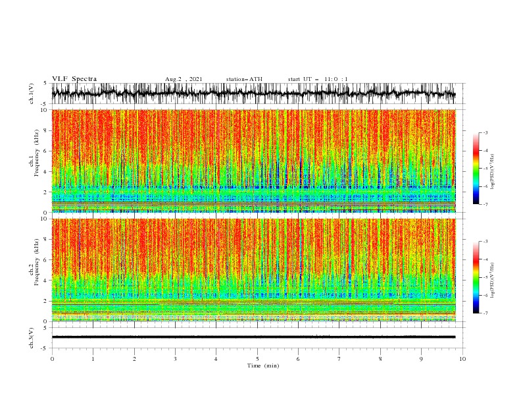The image size is (521, 403).
Task: Select the "Time (min)" axis label
Action: [263, 365]
